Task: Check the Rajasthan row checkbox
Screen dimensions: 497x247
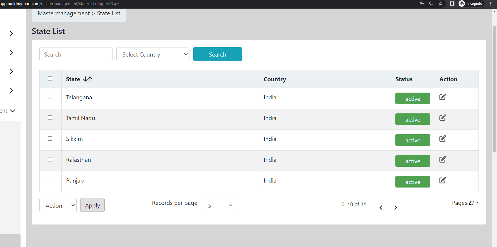Action: (50, 159)
